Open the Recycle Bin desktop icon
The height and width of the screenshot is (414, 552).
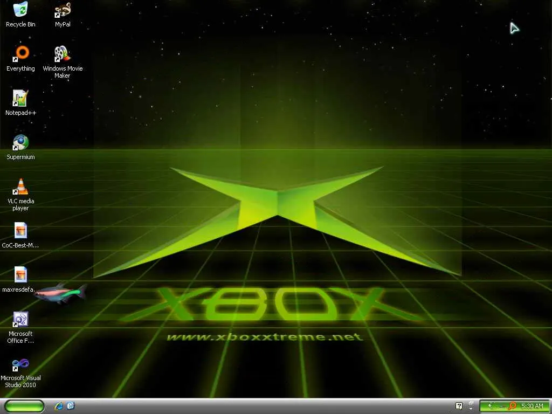[x=20, y=15]
